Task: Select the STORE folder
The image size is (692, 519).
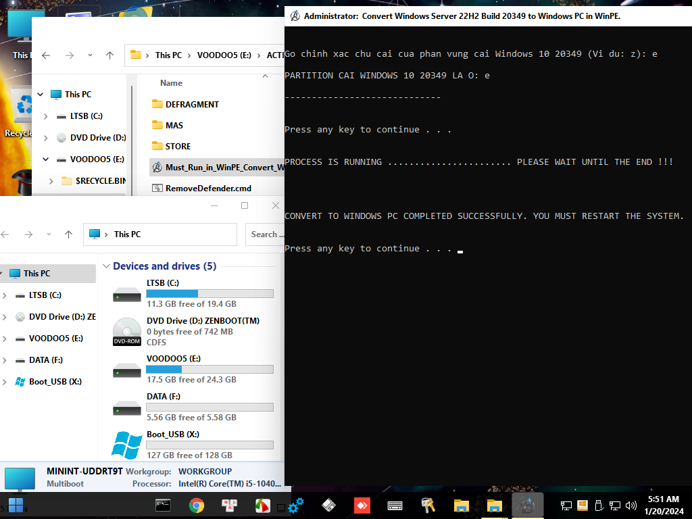Action: (171, 146)
